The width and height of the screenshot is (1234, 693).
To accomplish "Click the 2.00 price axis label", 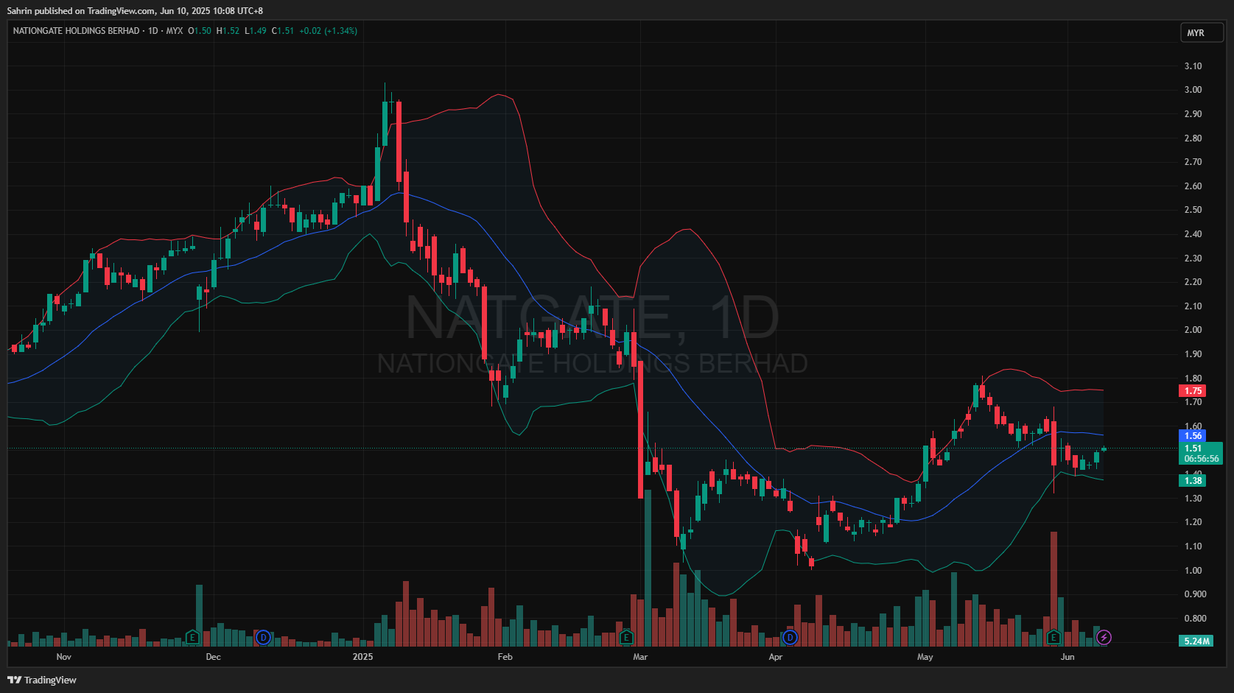I will tap(1193, 330).
